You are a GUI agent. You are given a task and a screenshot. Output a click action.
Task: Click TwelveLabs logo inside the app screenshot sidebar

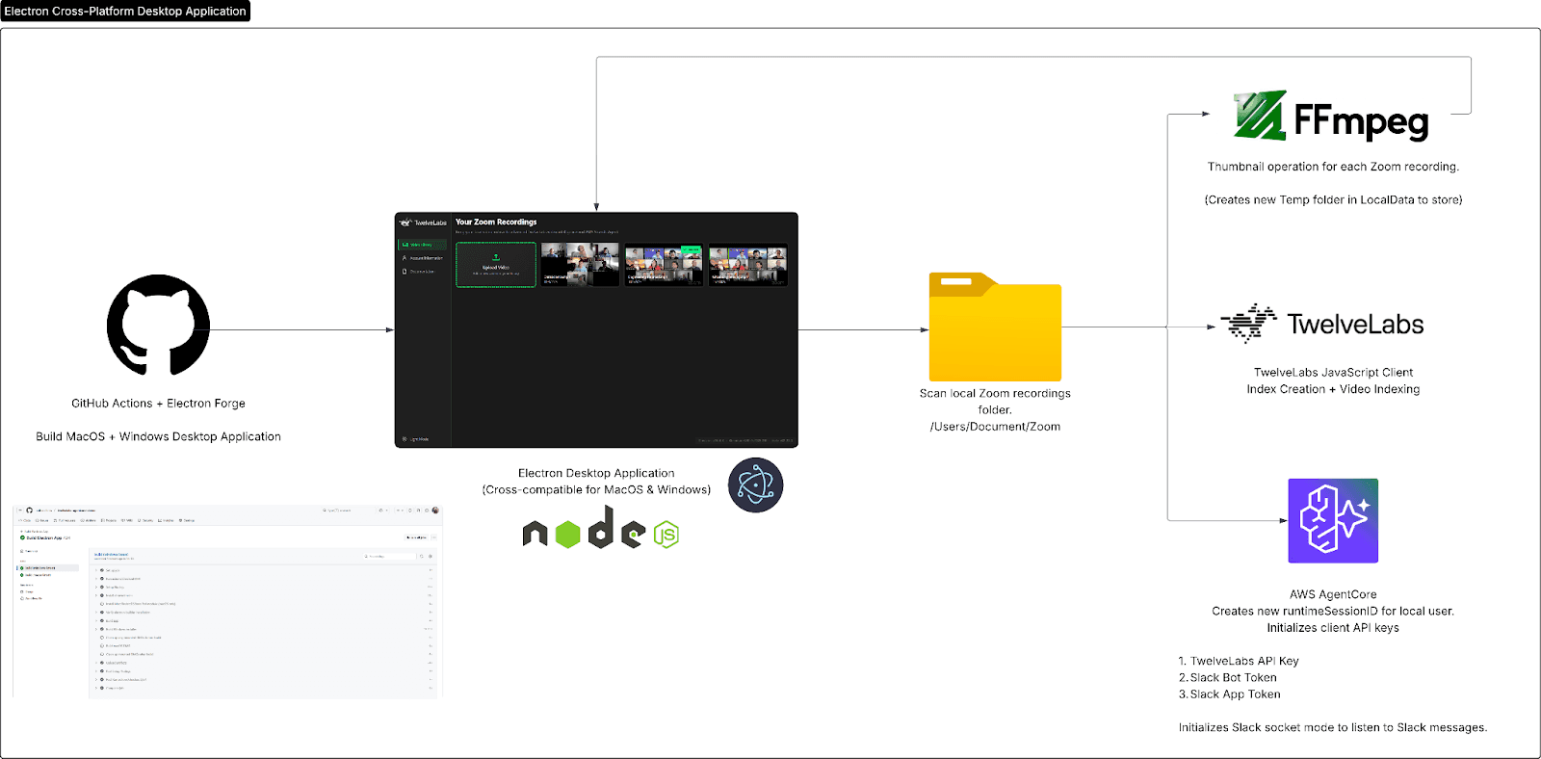423,222
